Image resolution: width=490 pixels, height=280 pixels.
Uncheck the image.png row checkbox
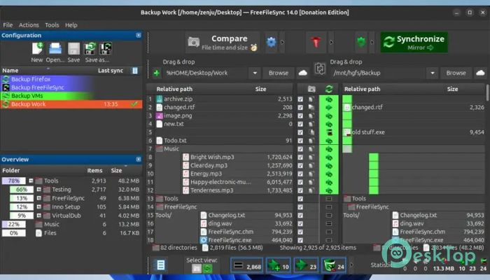(x=300, y=115)
